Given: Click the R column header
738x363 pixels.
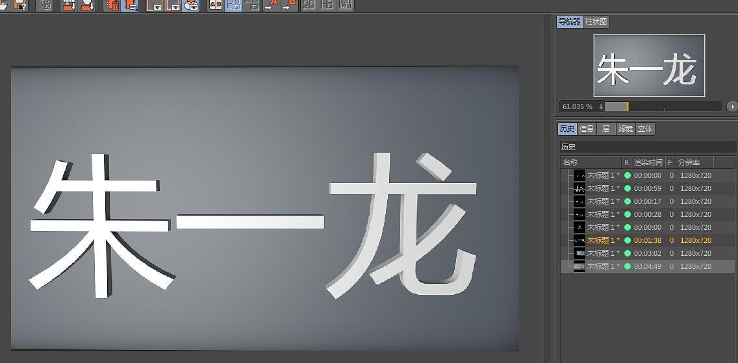Looking at the screenshot, I should [x=626, y=162].
